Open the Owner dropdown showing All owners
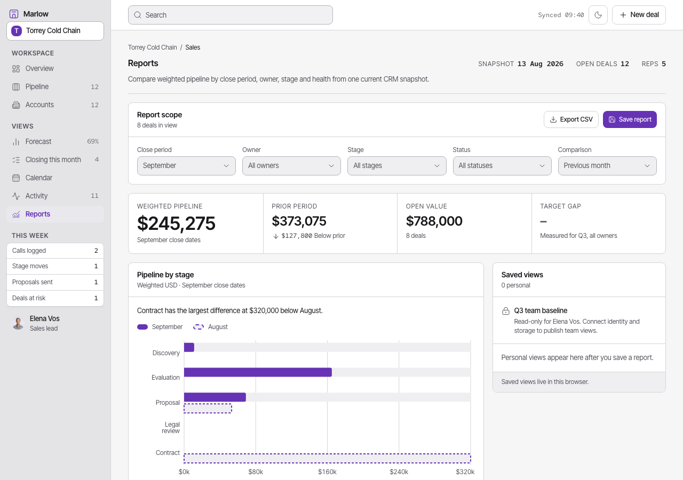The height and width of the screenshot is (480, 683). coord(291,166)
